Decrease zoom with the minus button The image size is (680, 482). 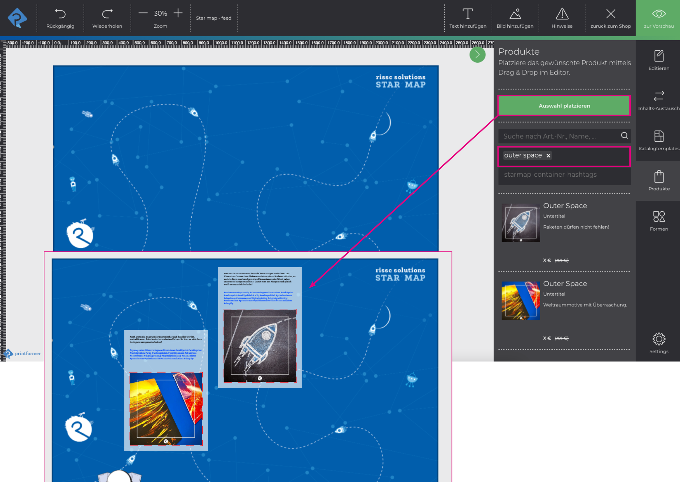143,13
